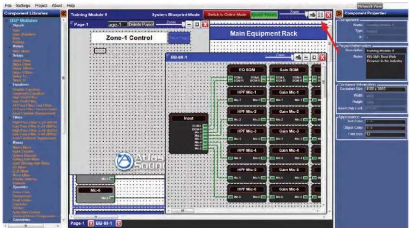Click the Delete Panel button
The image size is (410, 228).
[x=141, y=24]
